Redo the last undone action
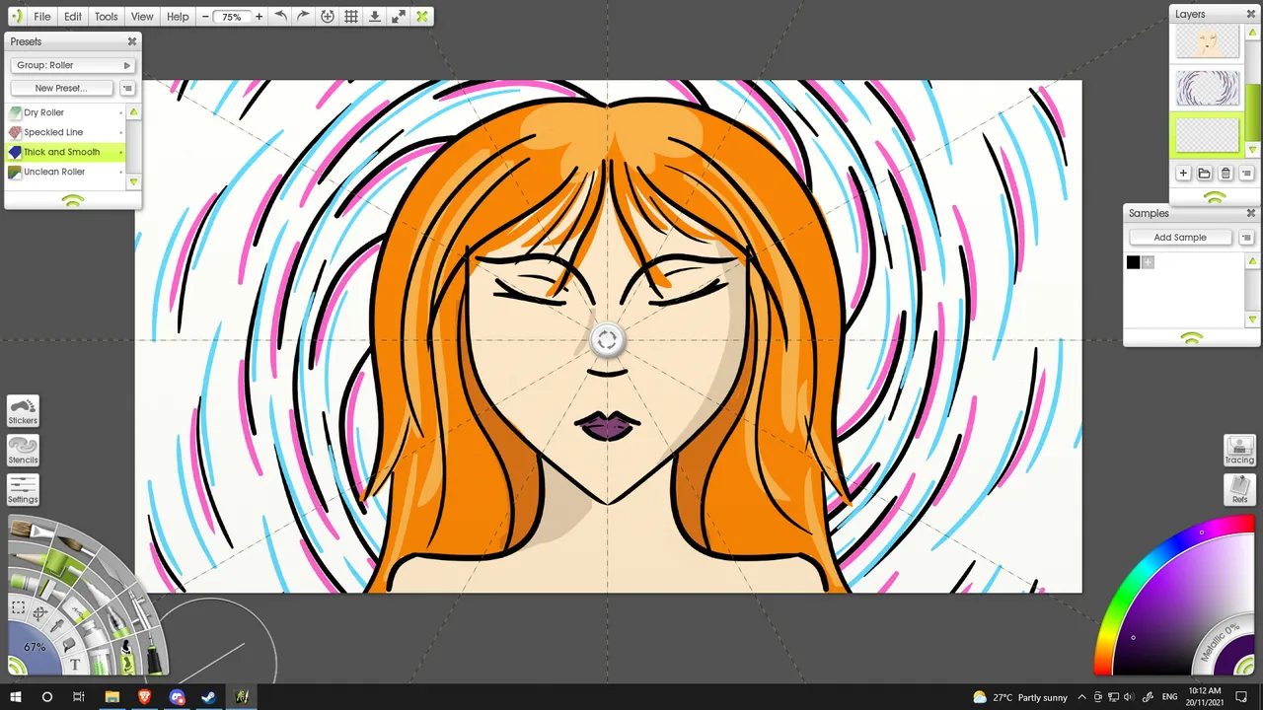Viewport: 1263px width, 710px height. coord(303,17)
